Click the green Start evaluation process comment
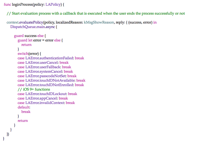 click(x=96, y=14)
